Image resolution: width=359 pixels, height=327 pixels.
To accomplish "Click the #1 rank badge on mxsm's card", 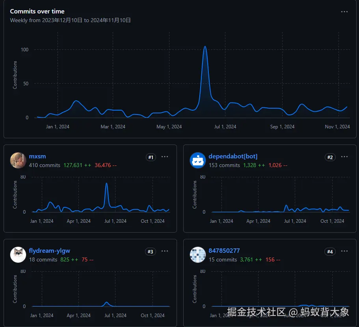I will tap(150, 157).
